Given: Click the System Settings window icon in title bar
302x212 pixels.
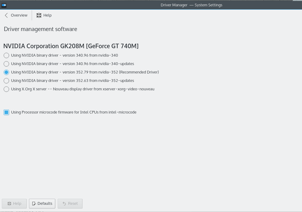Looking at the screenshot, I should point(4,5).
